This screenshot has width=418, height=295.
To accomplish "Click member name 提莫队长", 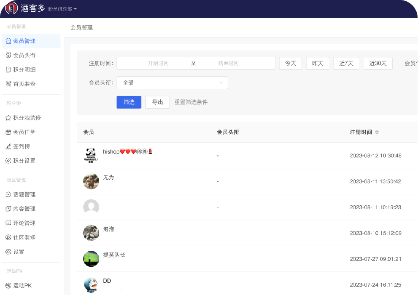I will 114,255.
